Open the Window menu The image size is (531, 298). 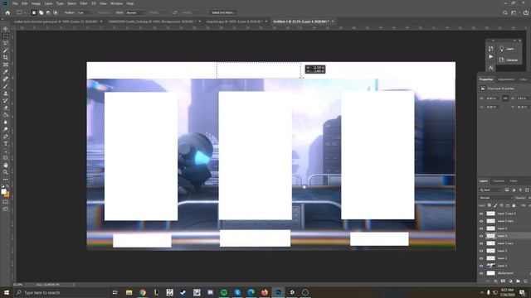116,3
